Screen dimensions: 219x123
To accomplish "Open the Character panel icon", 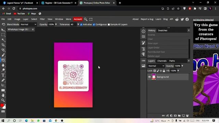I will pos(143,49).
